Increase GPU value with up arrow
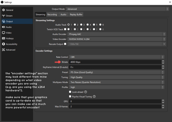The image size is (172, 122). pos(163,100)
